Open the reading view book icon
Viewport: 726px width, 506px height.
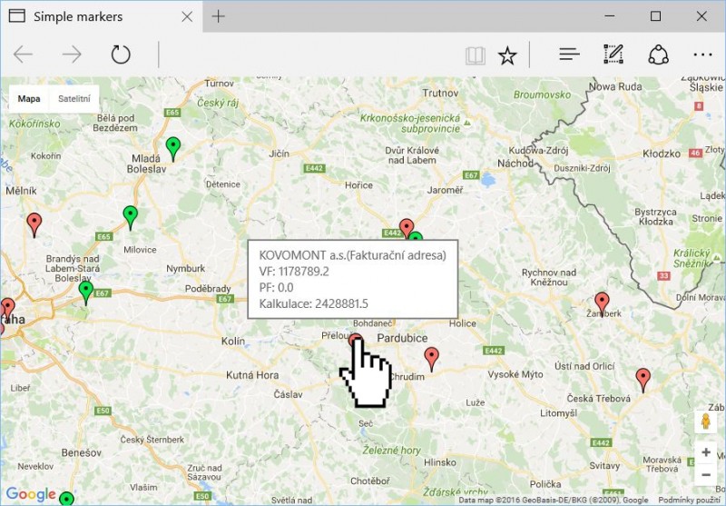[x=476, y=55]
